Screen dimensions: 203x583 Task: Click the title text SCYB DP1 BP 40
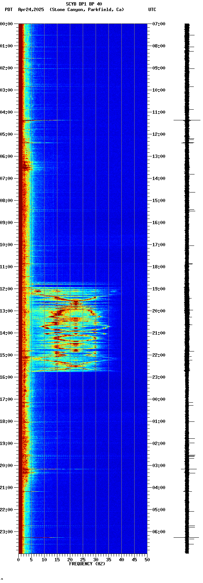[x=84, y=4]
